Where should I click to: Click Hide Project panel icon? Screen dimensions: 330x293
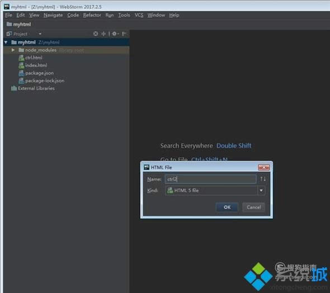pyautogui.click(x=124, y=33)
